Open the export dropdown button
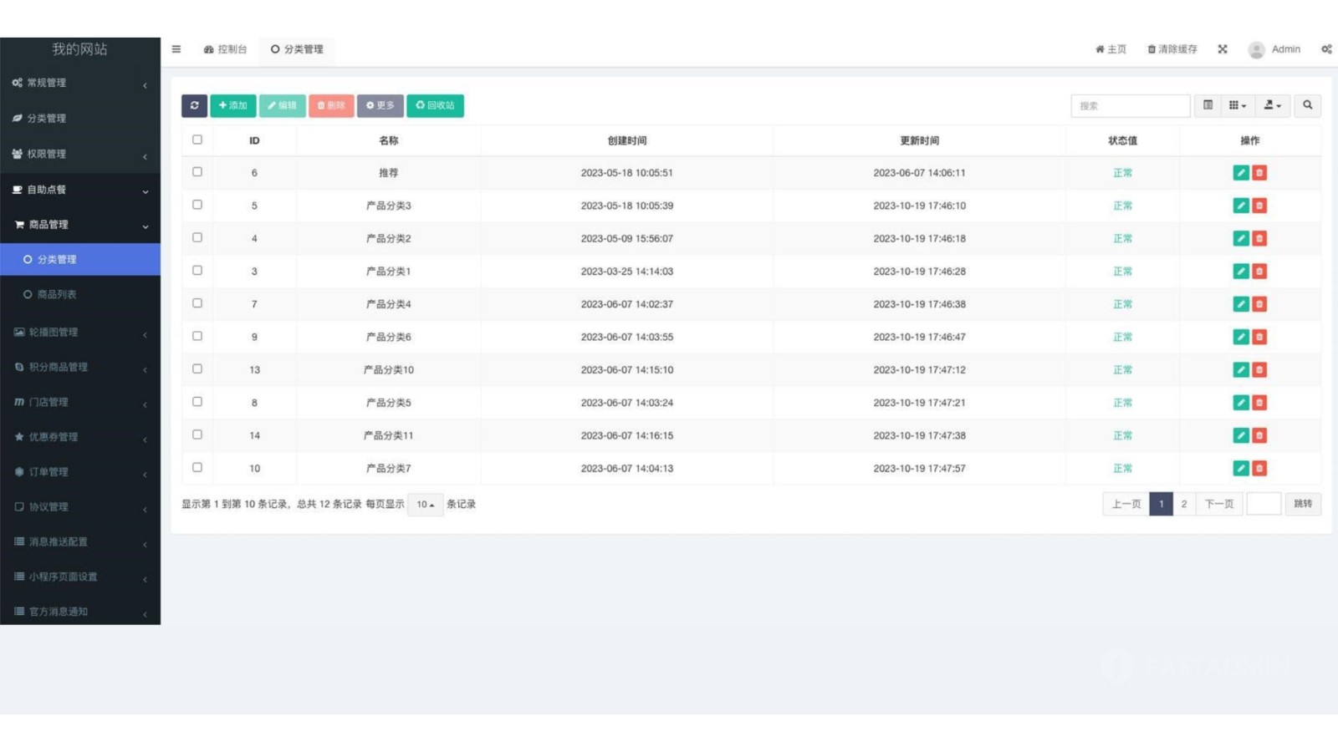The height and width of the screenshot is (752, 1338). 1272,105
